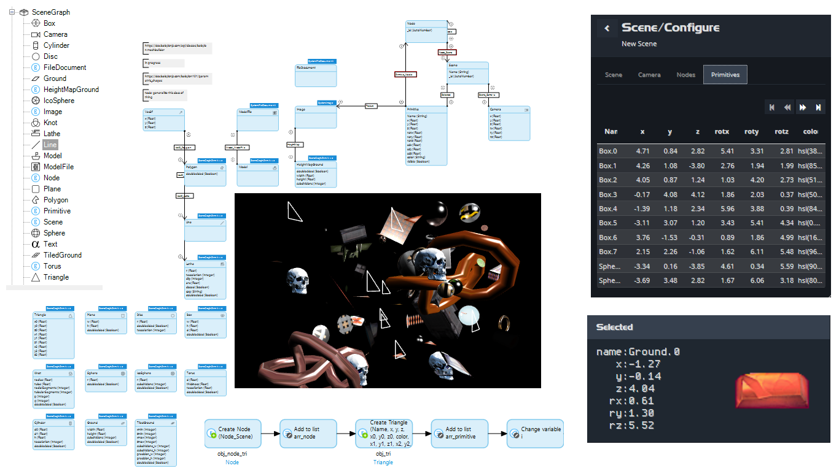The width and height of the screenshot is (839, 471).
Task: Sort grid by the x column header
Action: (642, 132)
